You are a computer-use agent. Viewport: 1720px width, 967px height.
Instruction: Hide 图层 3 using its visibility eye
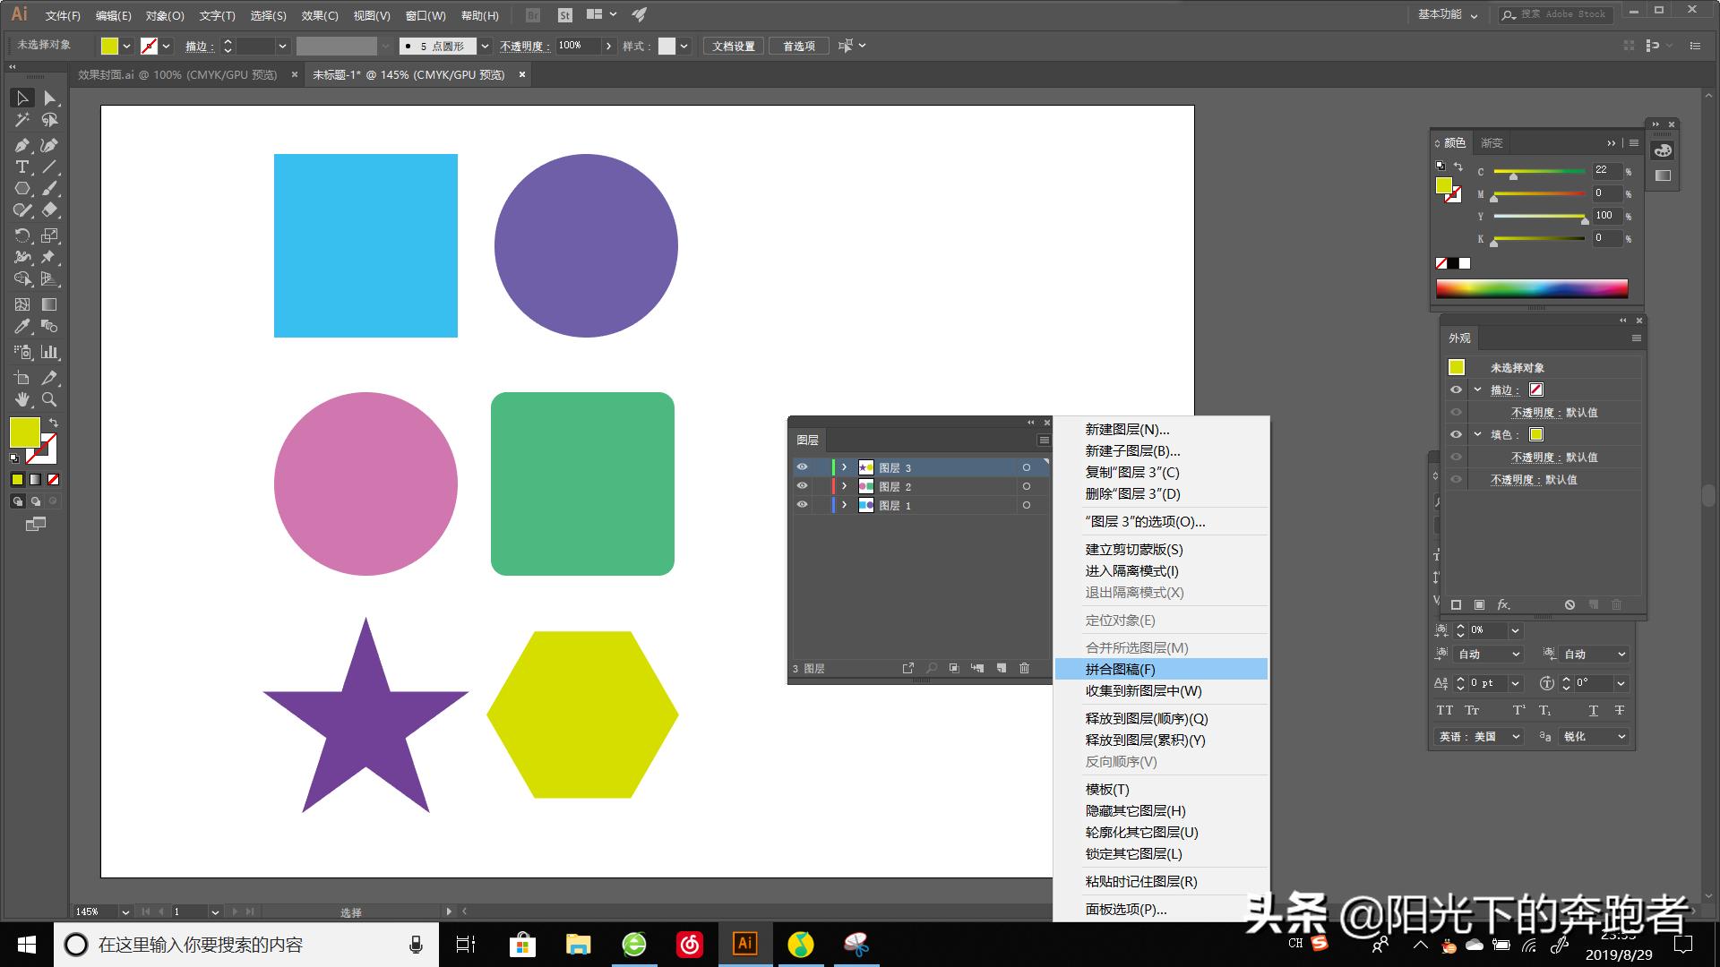pos(802,467)
